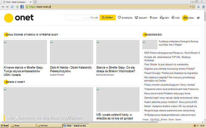Switch to the Onet browser taskbar item
206x128 pixels.
(76, 126)
